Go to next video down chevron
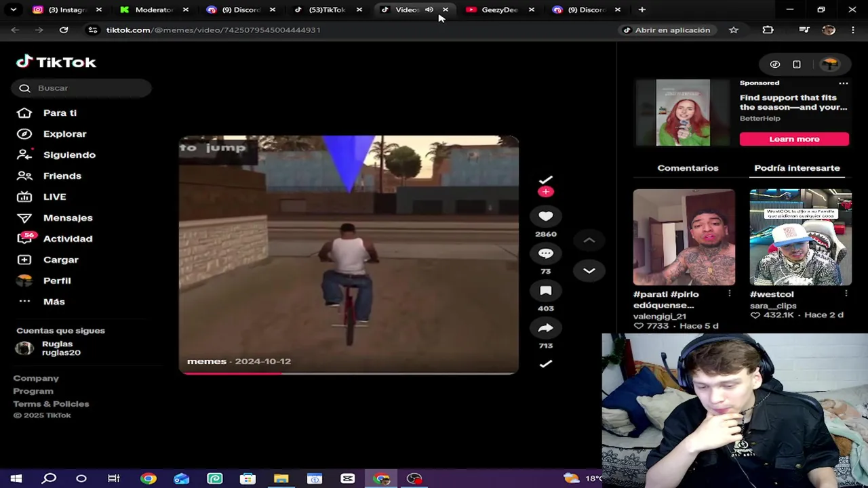This screenshot has height=488, width=868. point(589,270)
